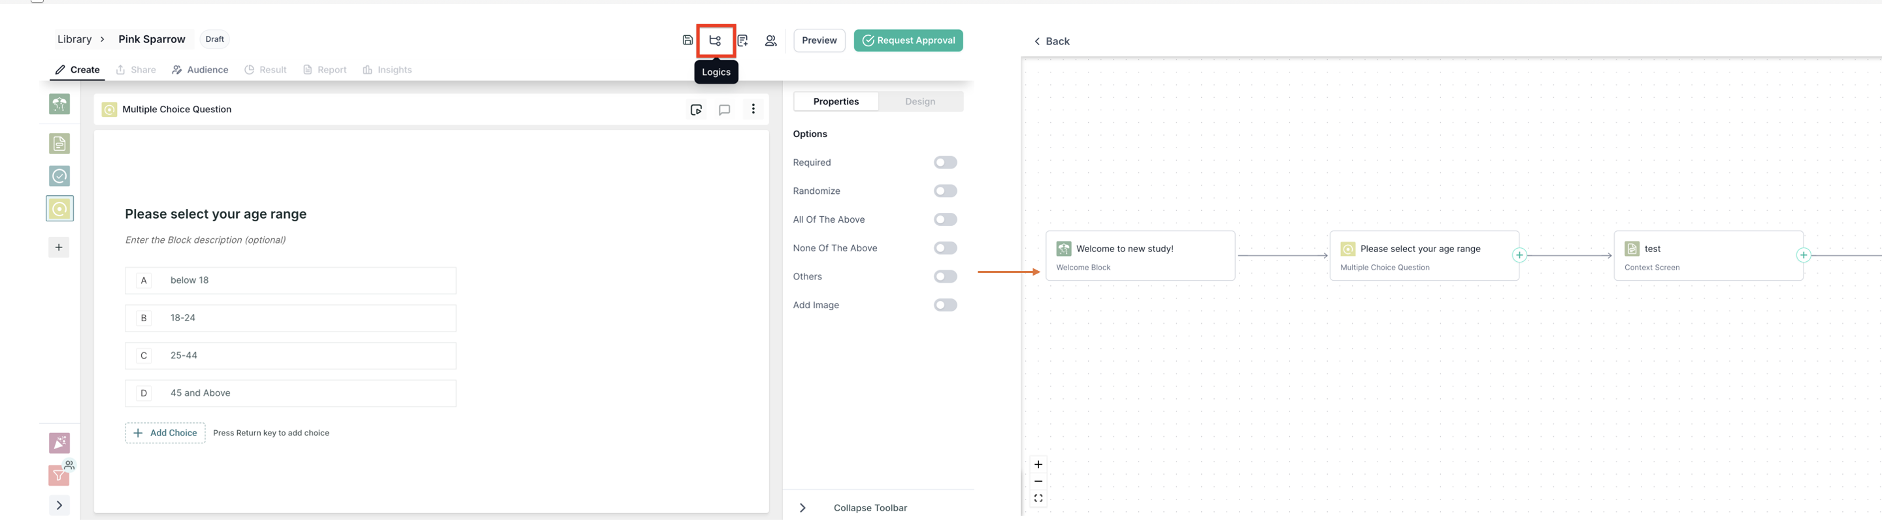Switch to the Design tab
Image resolution: width=1882 pixels, height=521 pixels.
pos(920,101)
